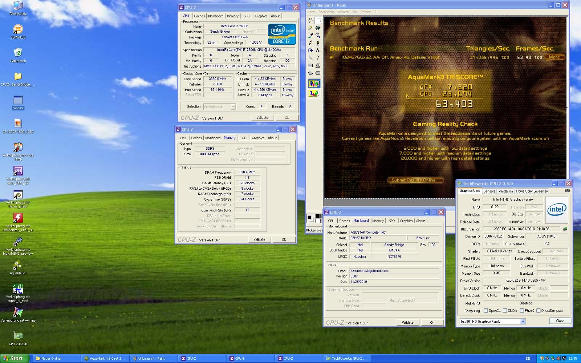The width and height of the screenshot is (581, 363).
Task: Open the SPD tab in the CPU-Z Memory window
Action: click(x=243, y=138)
